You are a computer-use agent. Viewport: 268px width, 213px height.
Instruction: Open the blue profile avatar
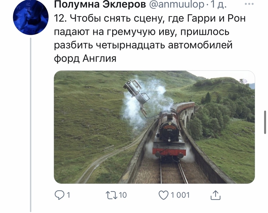31,17
